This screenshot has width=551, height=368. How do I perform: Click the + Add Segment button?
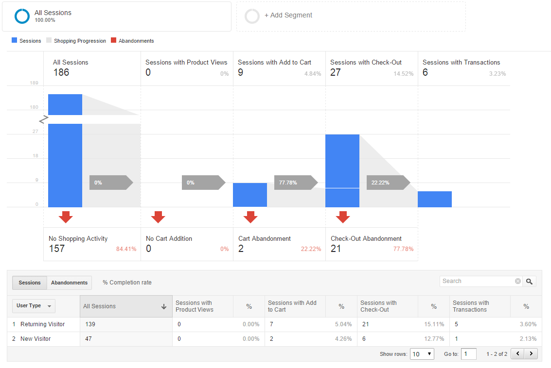(288, 16)
